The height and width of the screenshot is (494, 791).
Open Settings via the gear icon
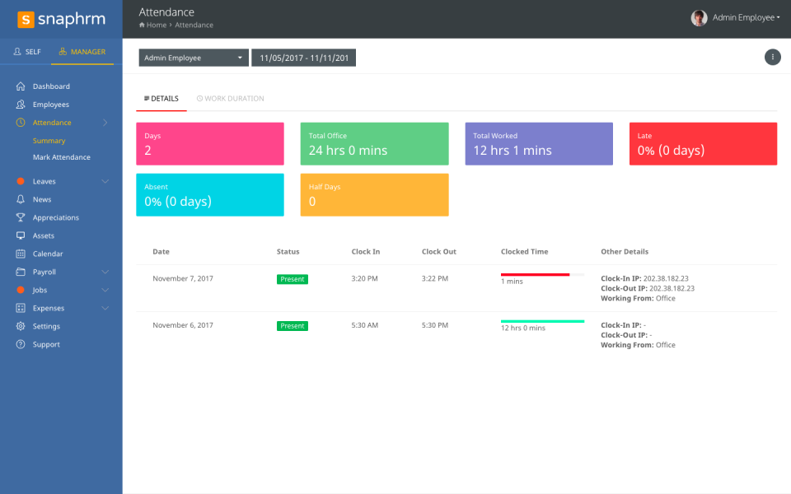[20, 326]
